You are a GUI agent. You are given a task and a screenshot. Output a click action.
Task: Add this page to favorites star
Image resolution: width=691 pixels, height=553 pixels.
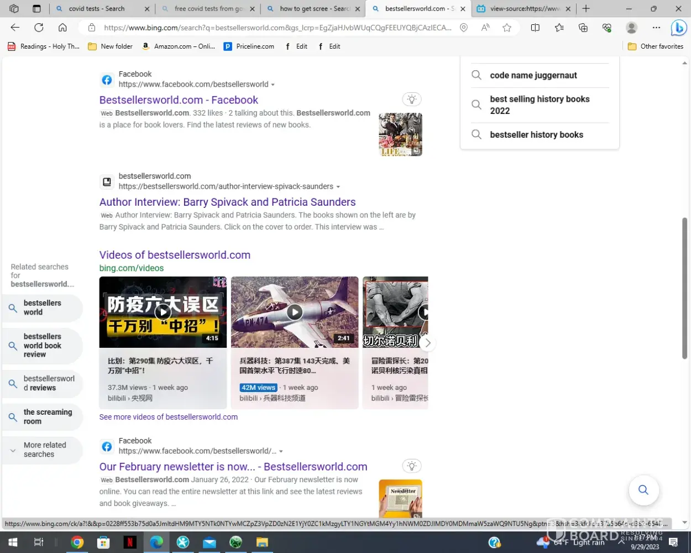[507, 28]
